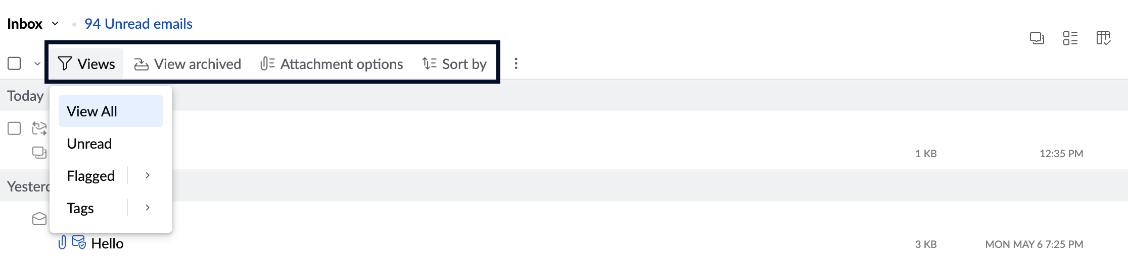Click the paperclip icon beside Hello email
Image resolution: width=1128 pixels, height=258 pixels.
(62, 242)
